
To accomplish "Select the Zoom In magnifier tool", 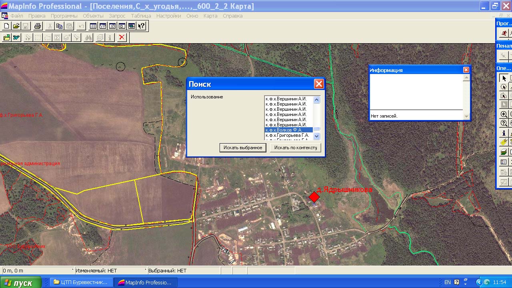I will [504, 114].
